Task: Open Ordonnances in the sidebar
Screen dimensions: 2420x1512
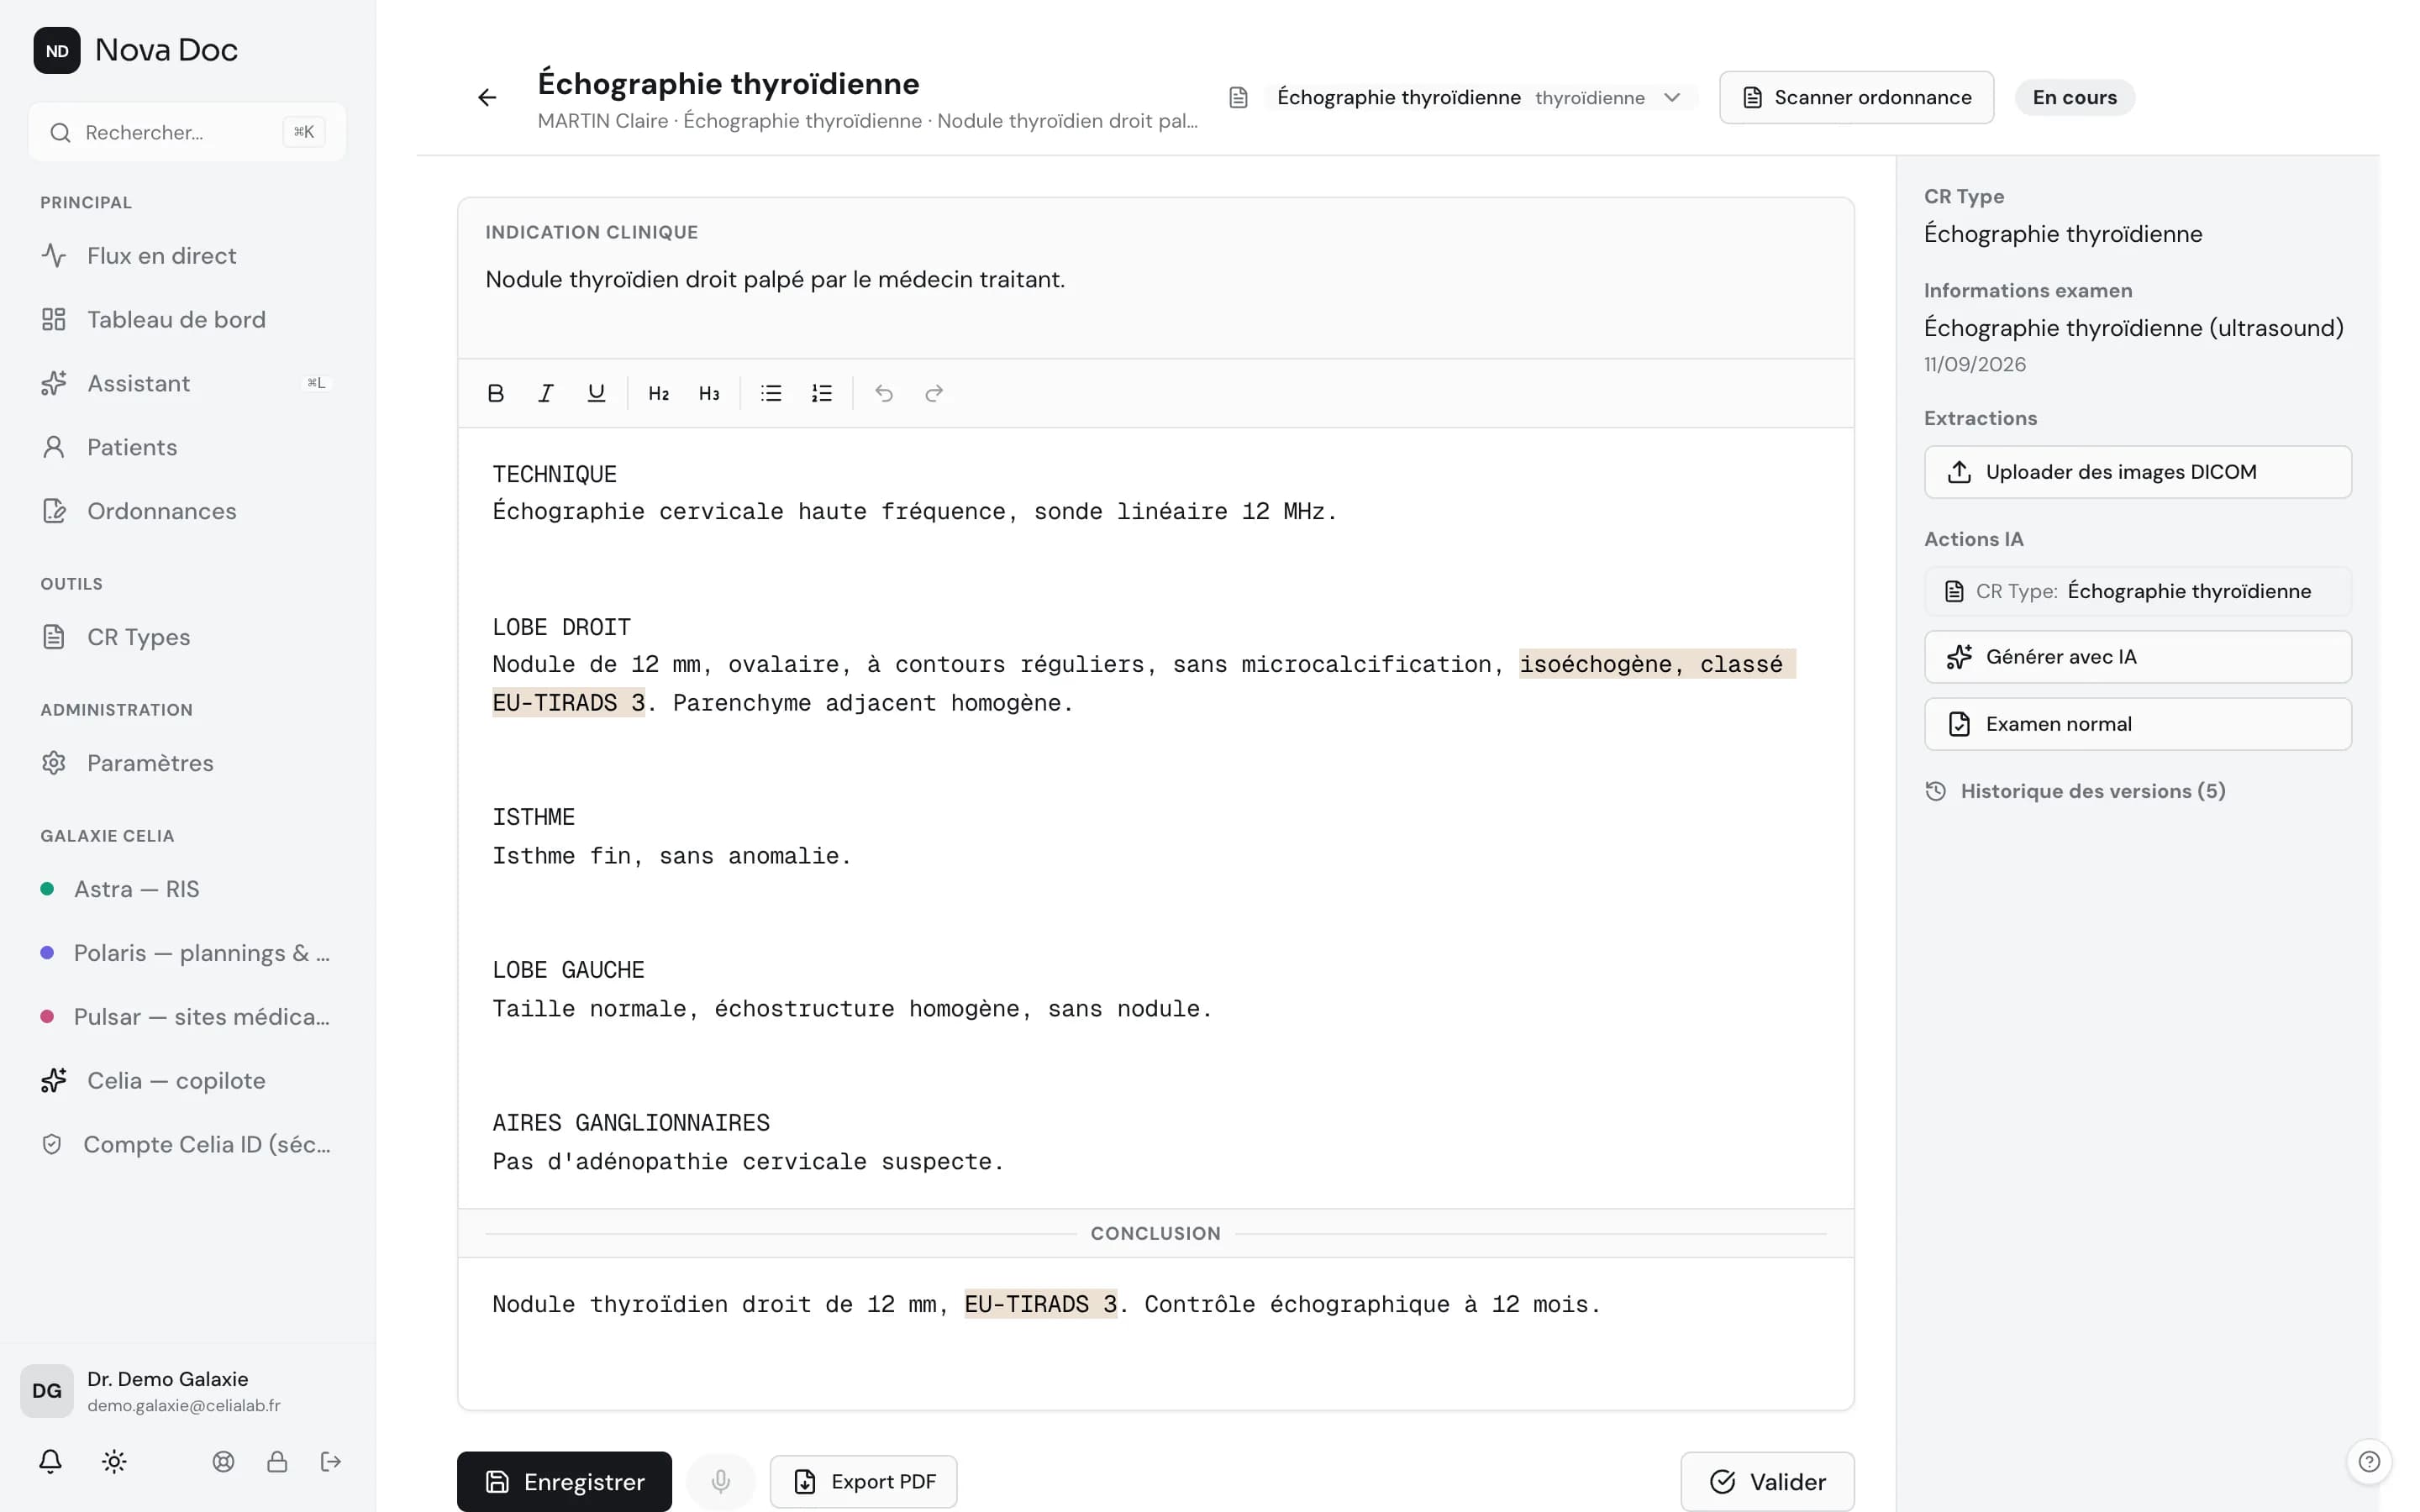Action: [x=188, y=511]
